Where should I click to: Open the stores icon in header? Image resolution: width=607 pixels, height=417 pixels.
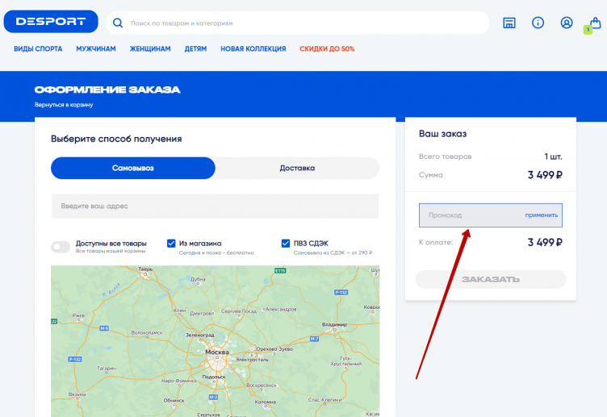509,23
